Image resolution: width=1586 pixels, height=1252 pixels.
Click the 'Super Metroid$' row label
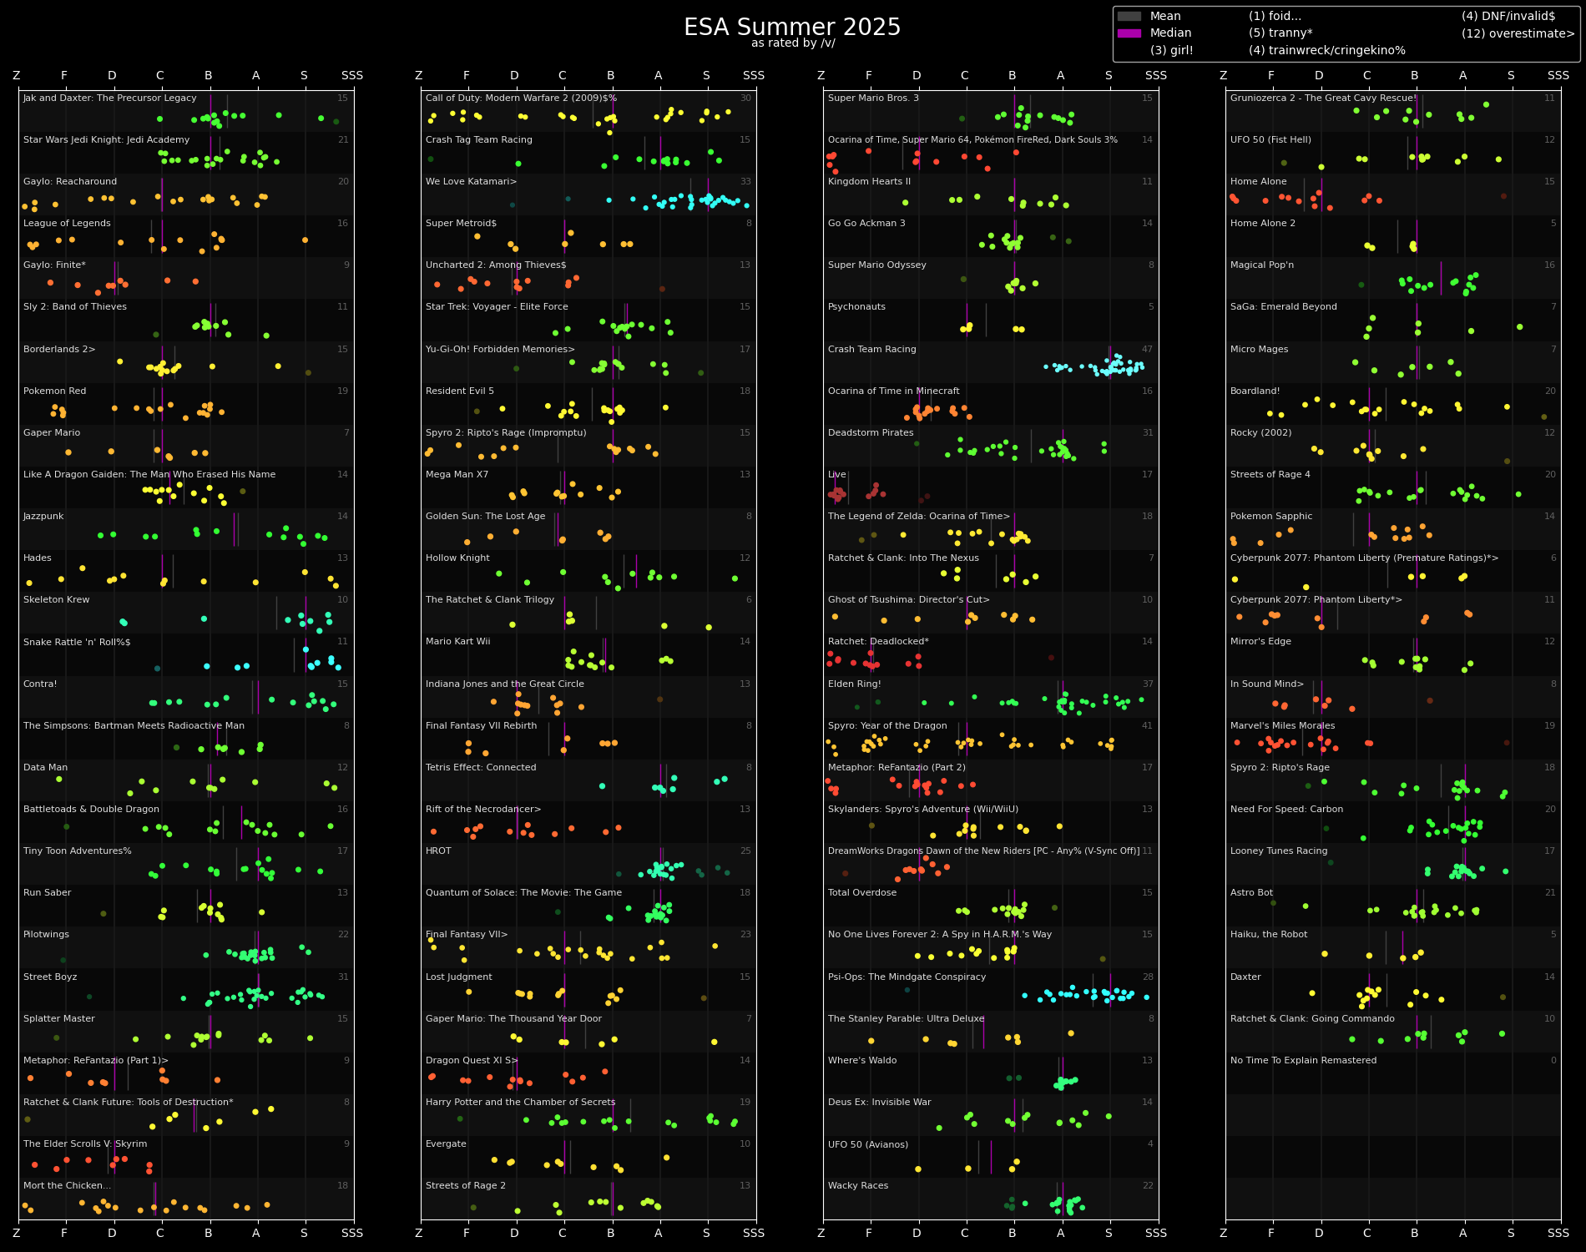[461, 224]
